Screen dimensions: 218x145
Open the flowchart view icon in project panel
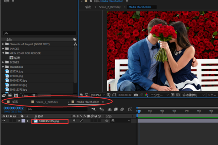(x=75, y=44)
